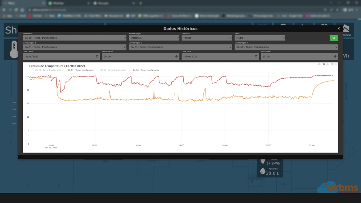Select the pan tool in chart toolbar

tap(328, 64)
